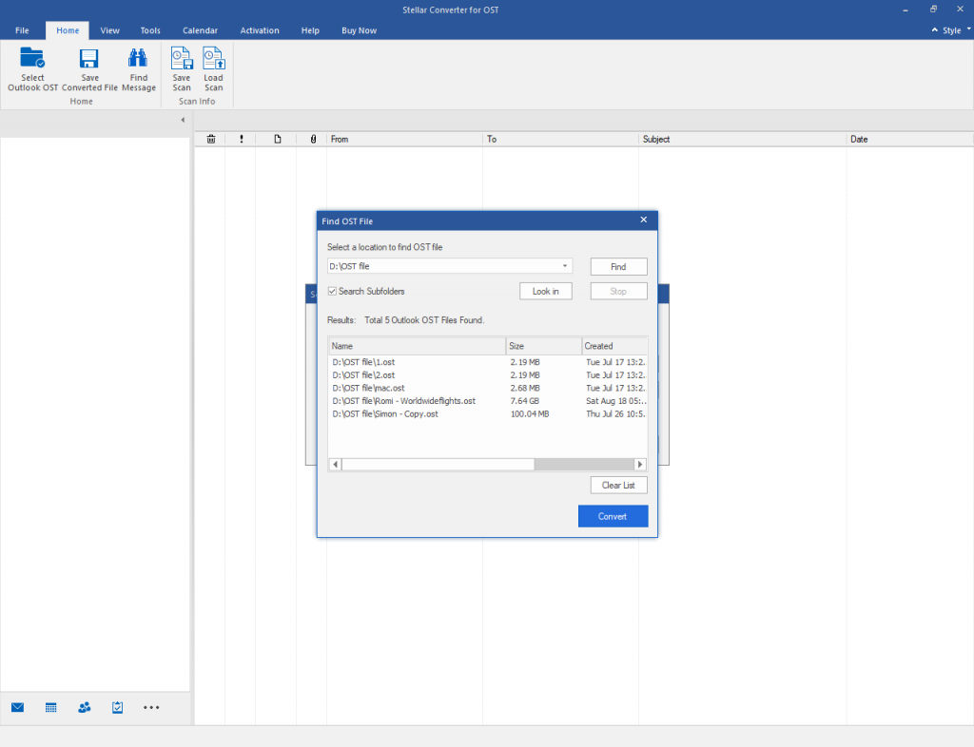Image resolution: width=974 pixels, height=747 pixels.
Task: Collapse the ribbon with caret near Style
Action: pos(934,29)
